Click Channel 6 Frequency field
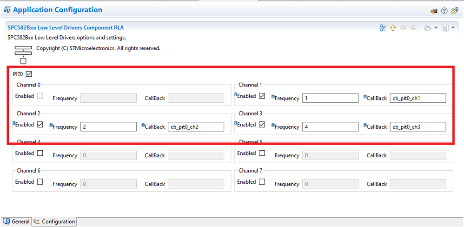The width and height of the screenshot is (464, 227). coord(108,184)
